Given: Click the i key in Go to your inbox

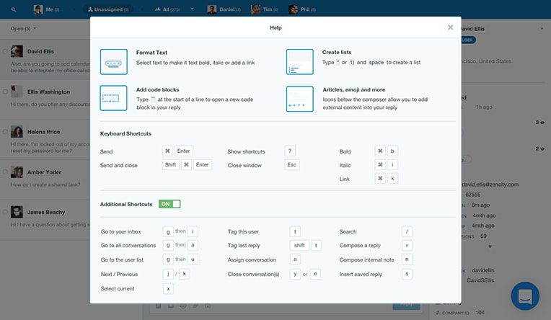Looking at the screenshot, I should [193, 231].
